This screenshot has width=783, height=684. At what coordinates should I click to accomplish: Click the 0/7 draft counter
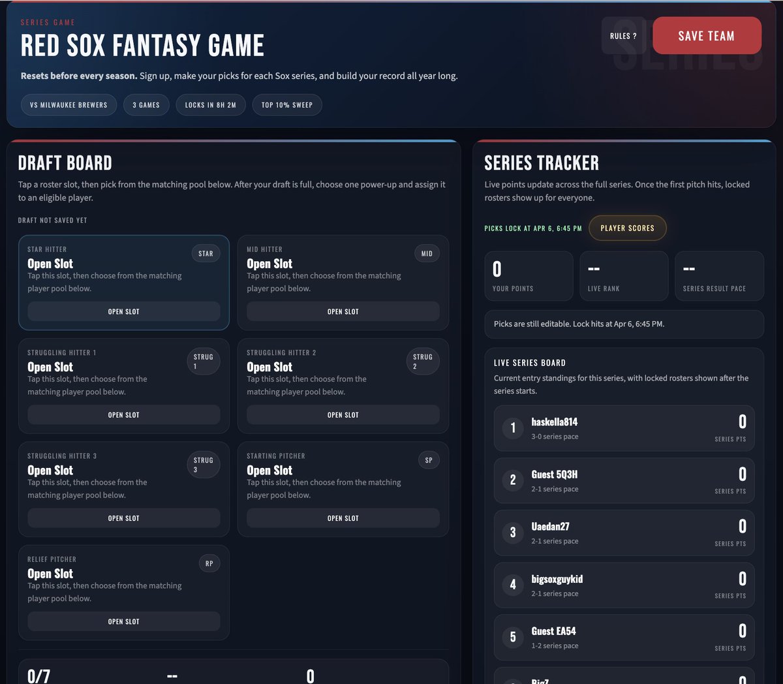click(x=38, y=676)
